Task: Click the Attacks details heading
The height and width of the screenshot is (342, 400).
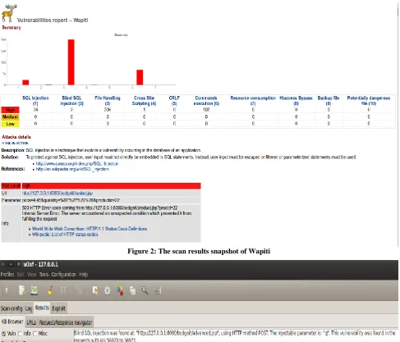Action: tap(16, 137)
